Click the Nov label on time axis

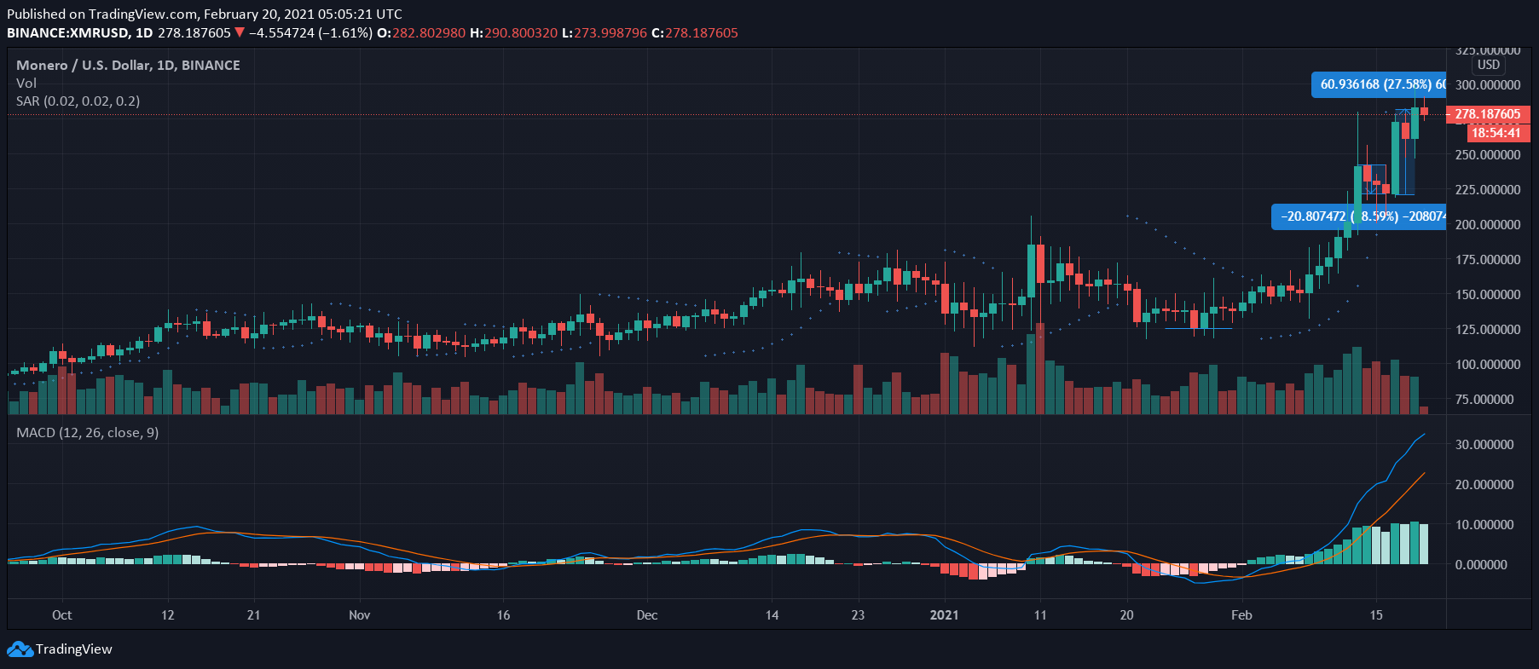point(360,615)
